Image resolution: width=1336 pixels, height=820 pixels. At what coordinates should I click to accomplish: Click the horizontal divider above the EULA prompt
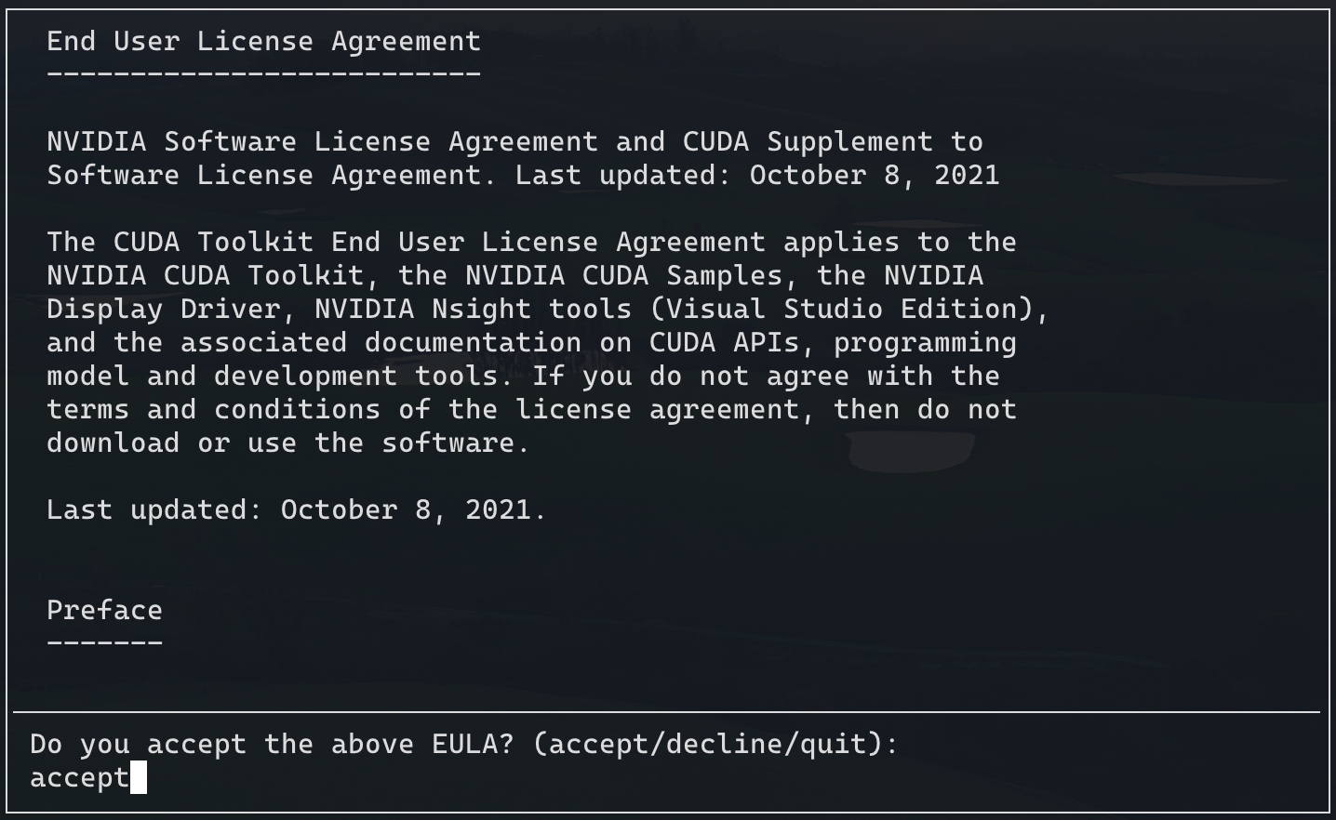pyautogui.click(x=667, y=712)
